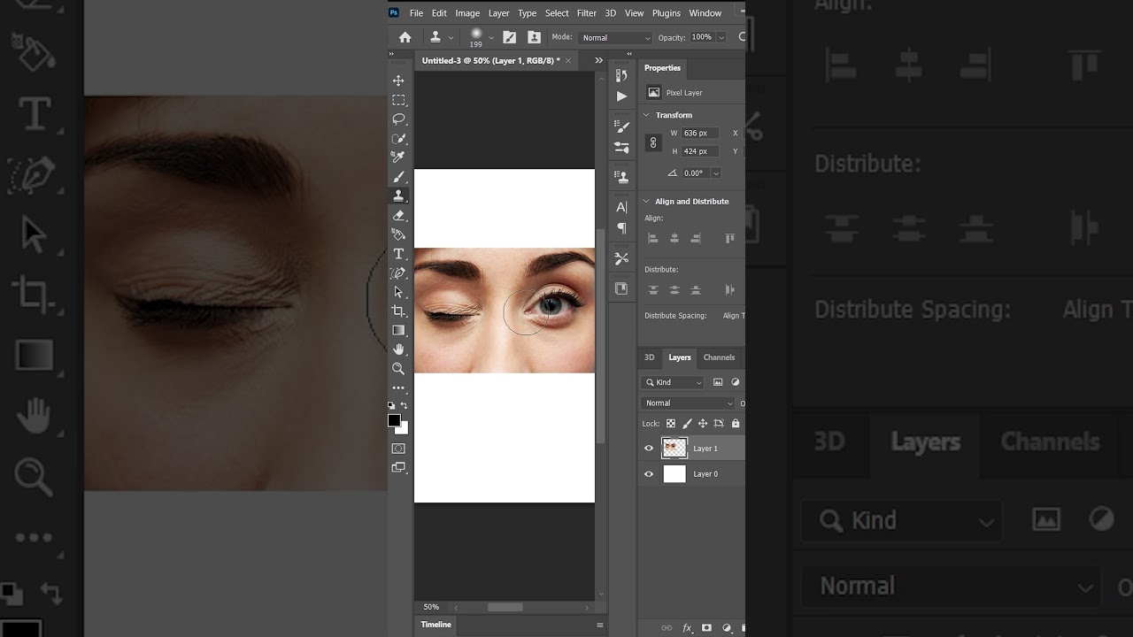Open the rotation angle dropdown

pyautogui.click(x=715, y=173)
